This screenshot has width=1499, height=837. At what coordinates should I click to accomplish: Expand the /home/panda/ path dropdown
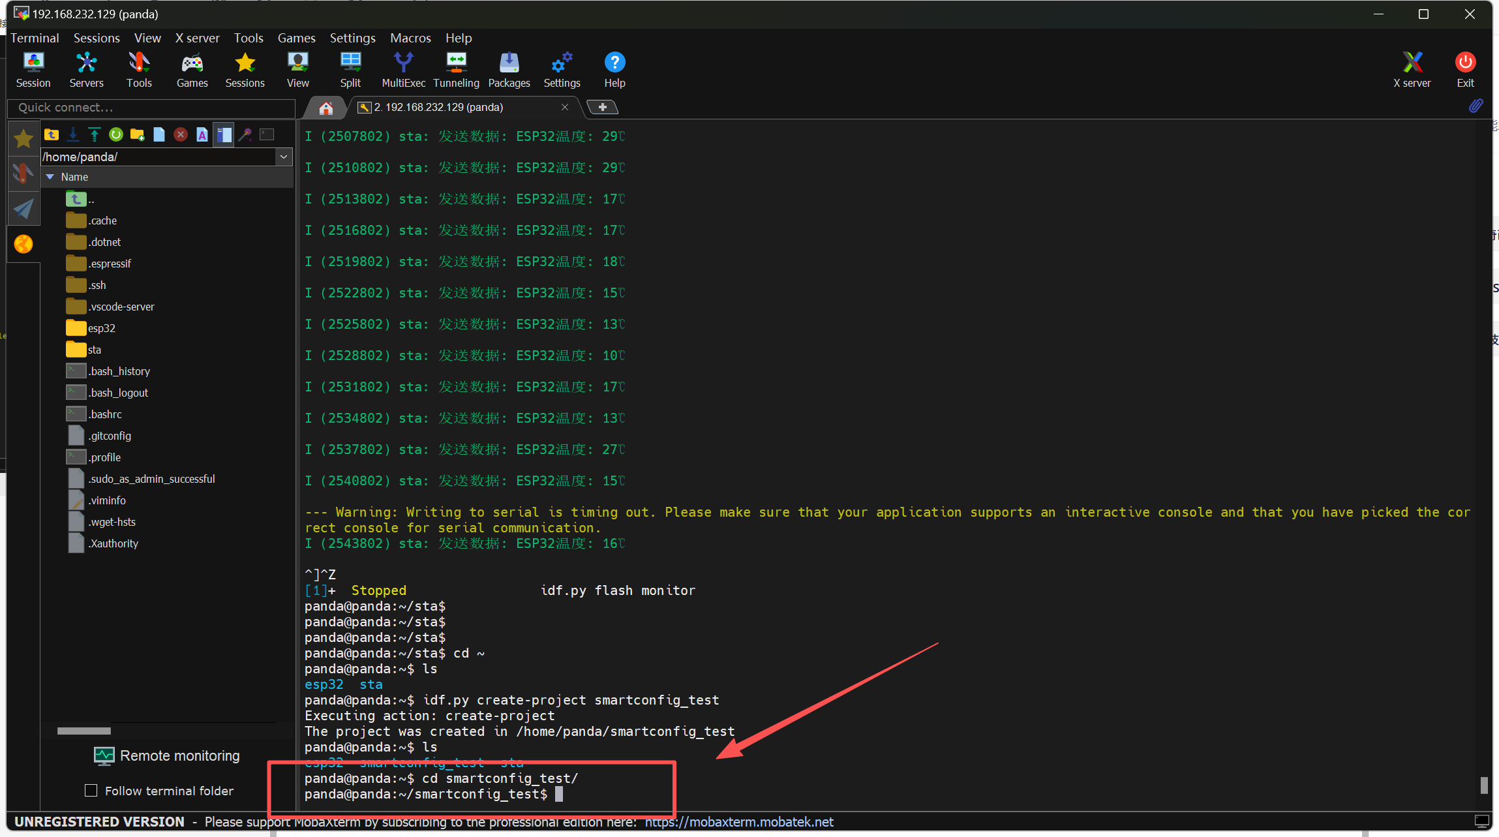284,157
